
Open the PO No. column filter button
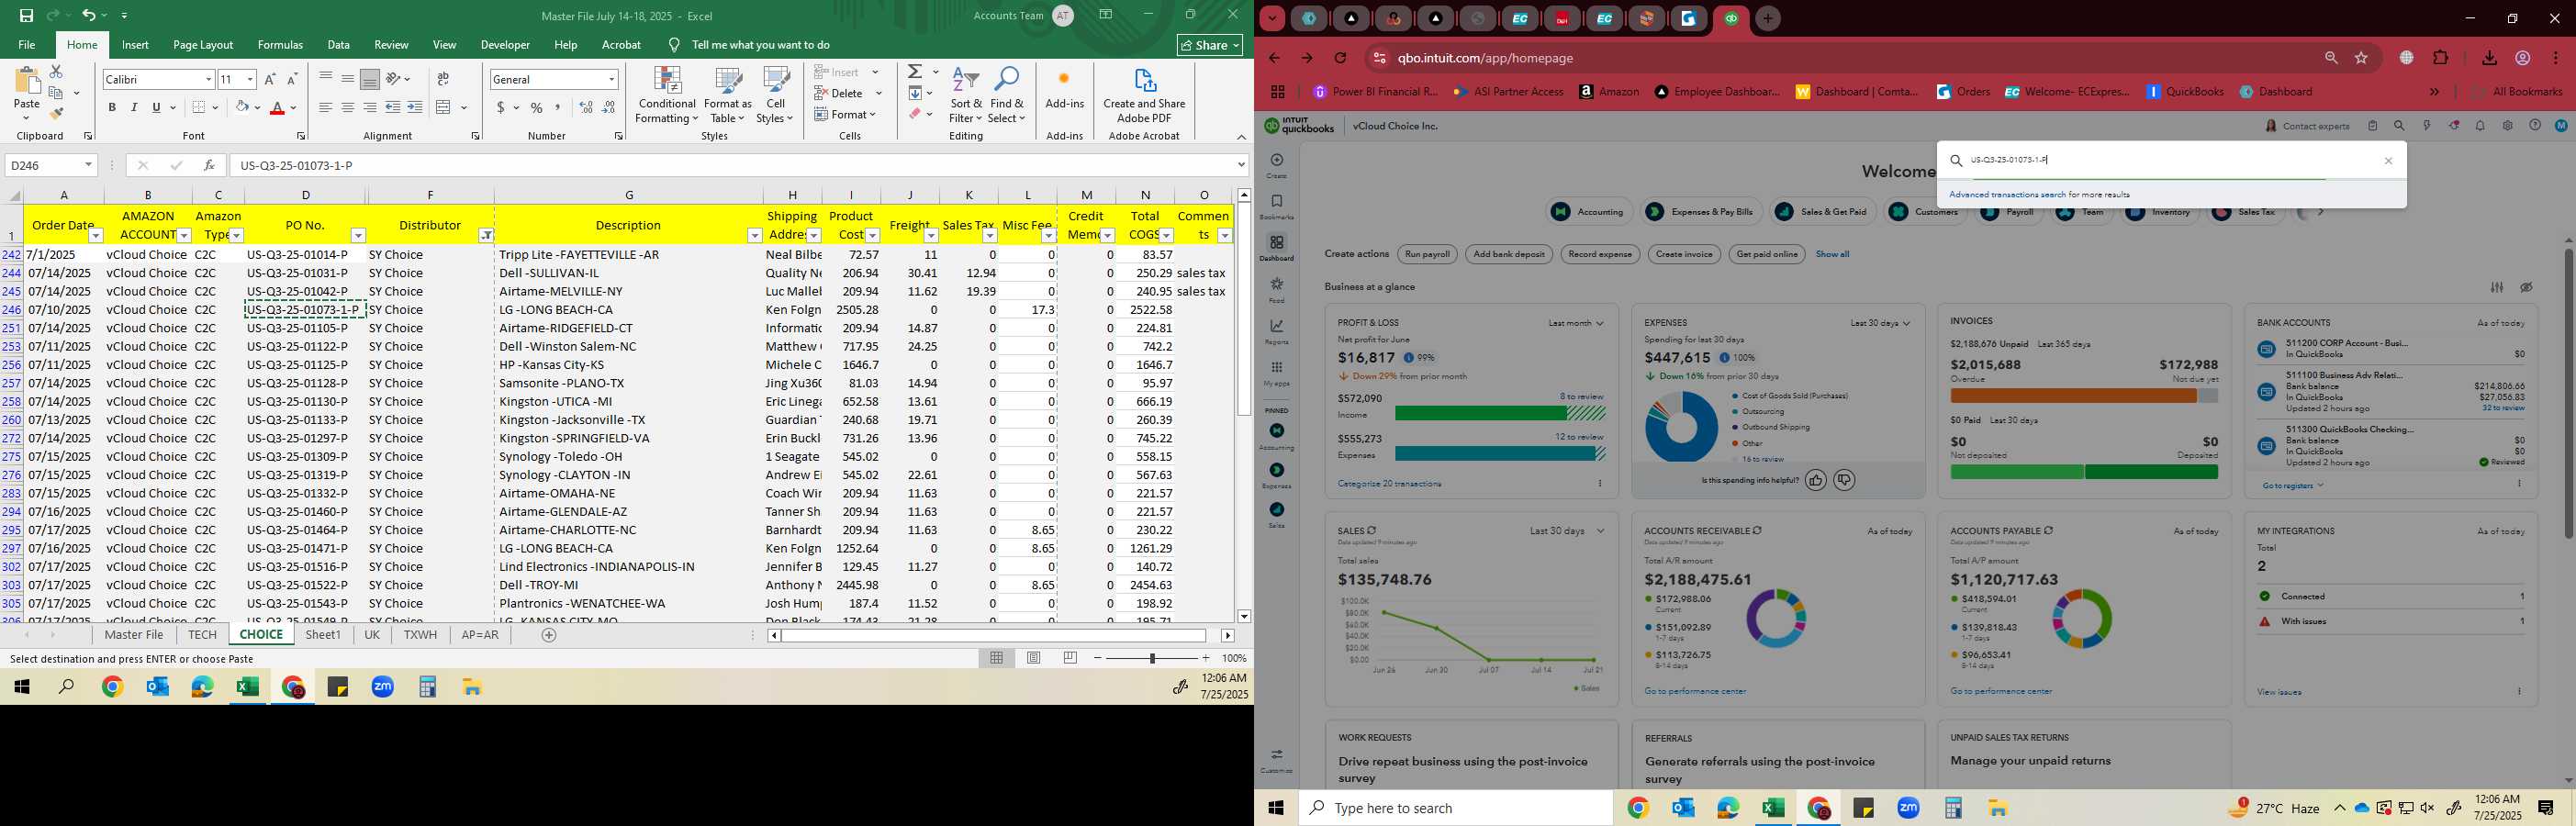358,236
